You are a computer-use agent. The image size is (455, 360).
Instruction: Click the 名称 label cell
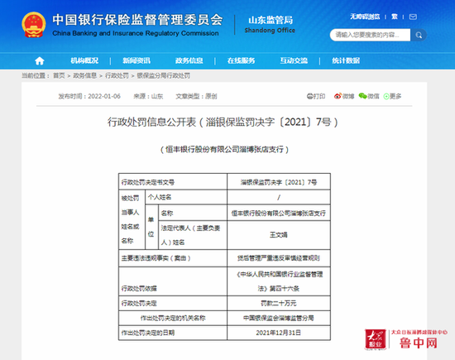tap(193, 213)
